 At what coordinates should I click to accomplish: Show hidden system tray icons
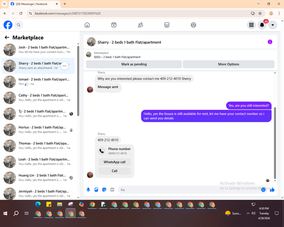coord(248,213)
